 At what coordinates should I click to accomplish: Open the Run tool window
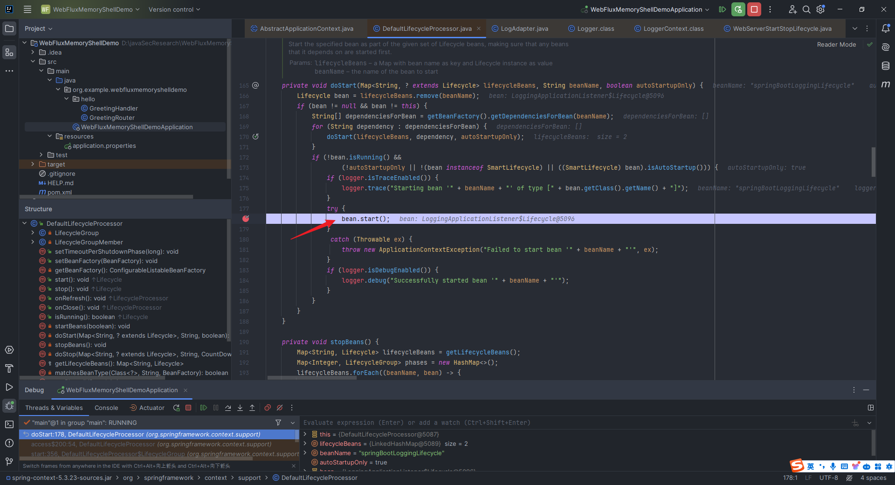(x=9, y=387)
